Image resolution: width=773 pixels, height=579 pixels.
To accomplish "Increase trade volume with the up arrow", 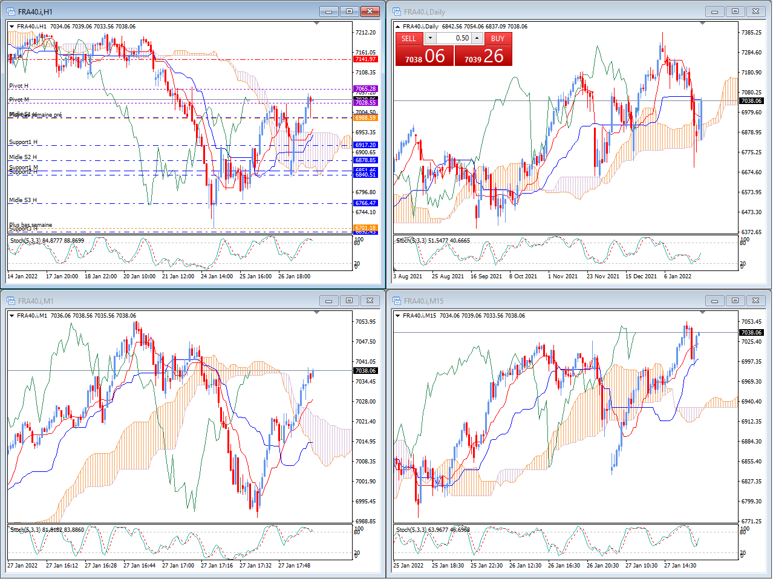I will coord(477,38).
